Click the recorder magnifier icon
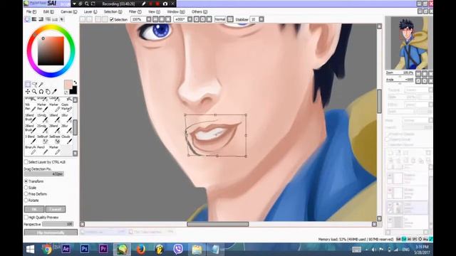The height and width of the screenshot is (256, 456). click(x=87, y=4)
